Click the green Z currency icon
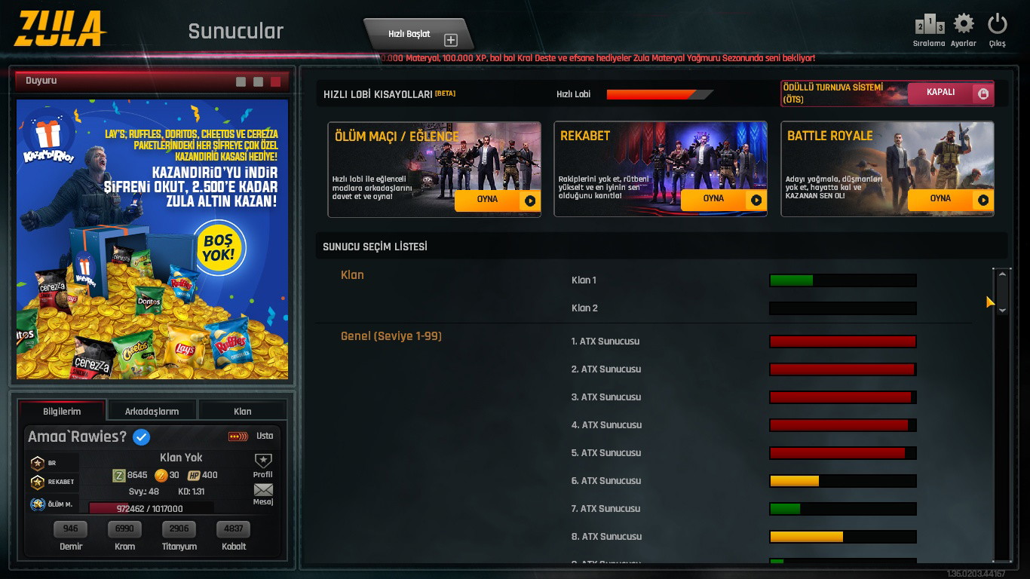 (118, 475)
